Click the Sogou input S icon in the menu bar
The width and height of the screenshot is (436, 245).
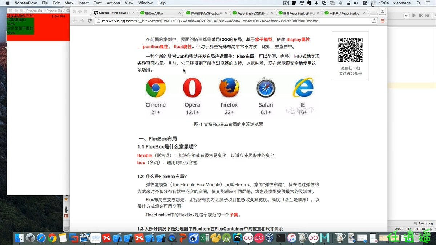pos(365,3)
